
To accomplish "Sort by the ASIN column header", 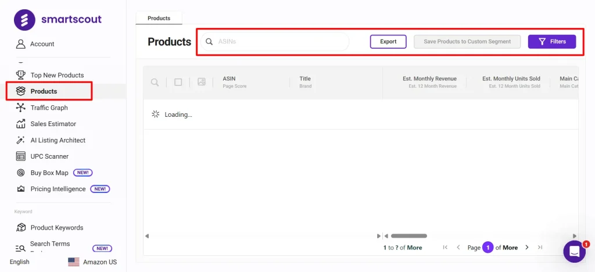I will coord(229,79).
